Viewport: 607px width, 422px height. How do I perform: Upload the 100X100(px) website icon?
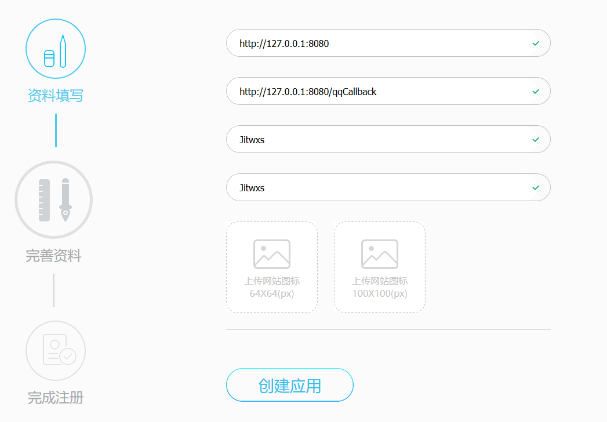coord(380,267)
